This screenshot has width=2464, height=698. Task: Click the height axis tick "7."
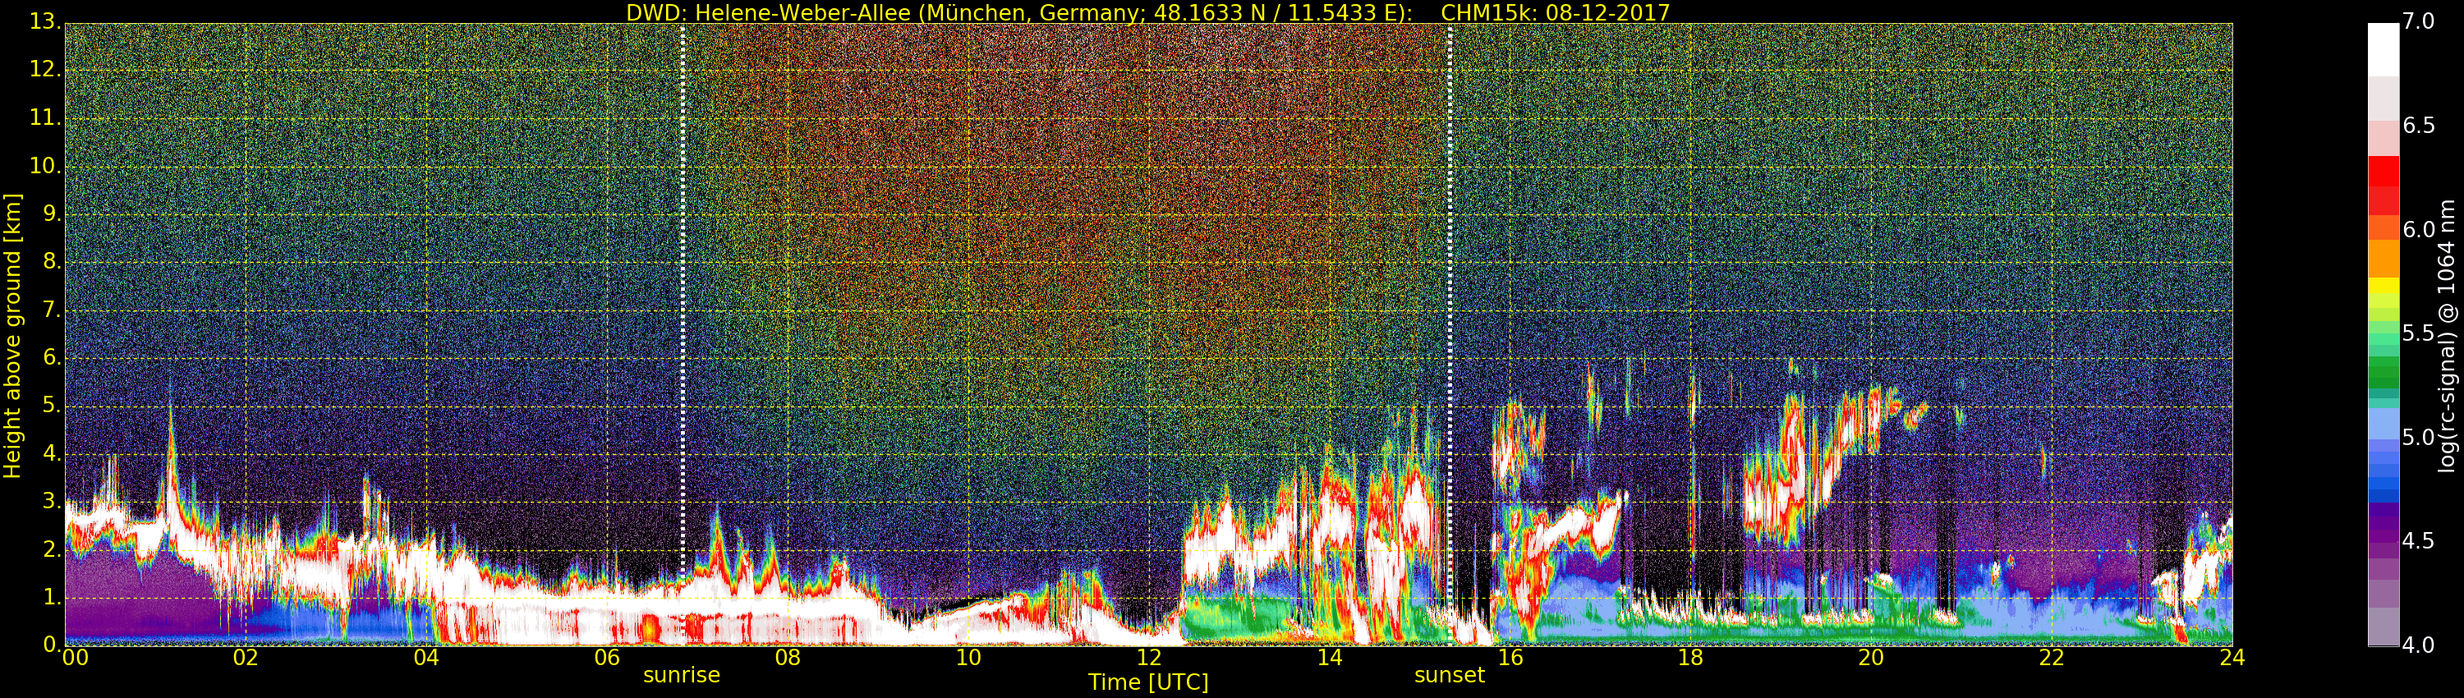52,310
